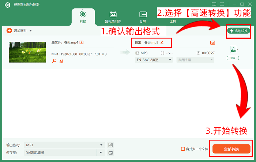256x162 pixels.
Task: Switch to the 短视频制作 tab
Action: (113, 17)
